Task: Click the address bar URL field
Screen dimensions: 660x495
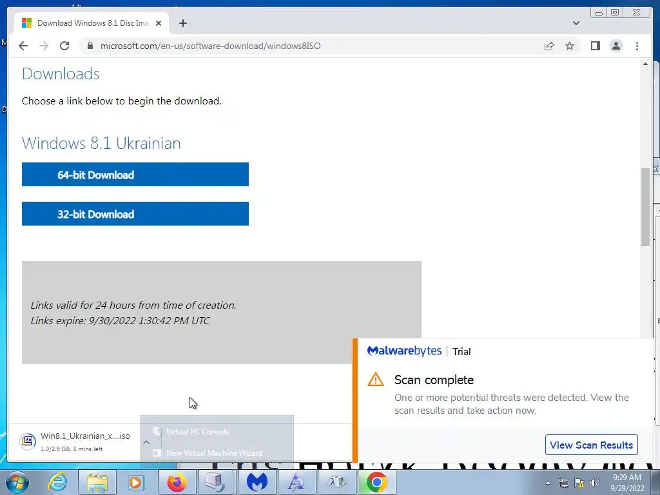Action: pos(311,46)
